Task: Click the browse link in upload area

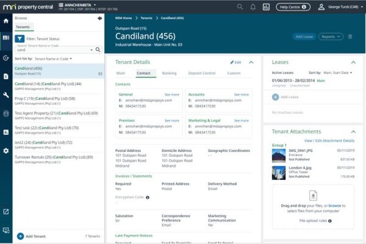Action: pyautogui.click(x=335, y=206)
